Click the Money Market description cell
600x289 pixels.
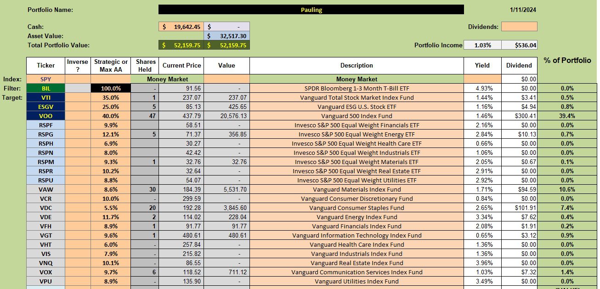point(357,79)
